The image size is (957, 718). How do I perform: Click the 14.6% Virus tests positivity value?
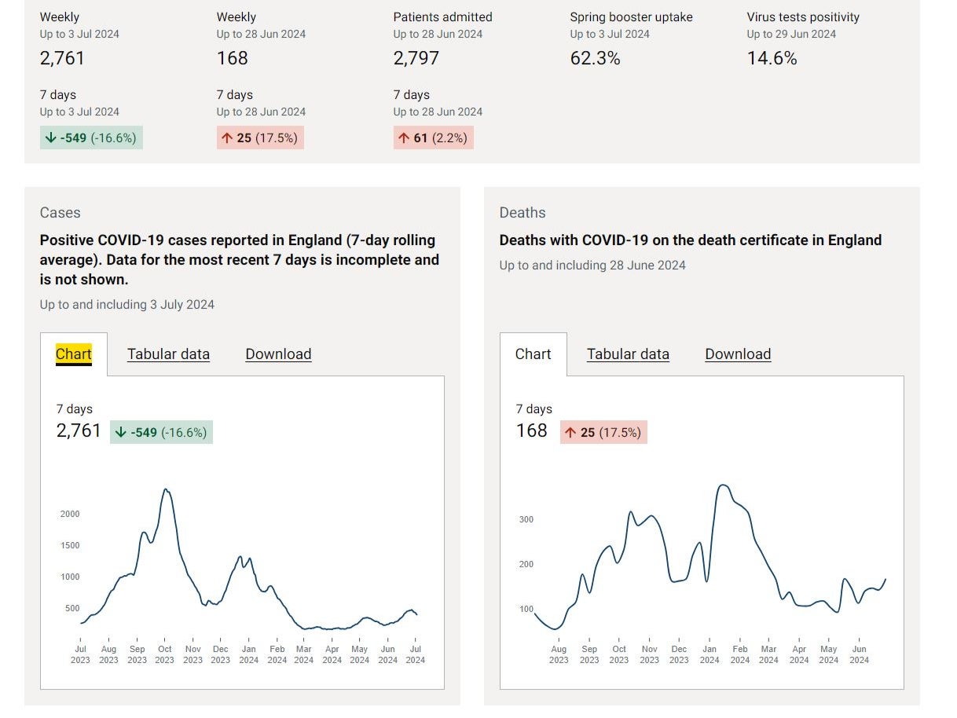[772, 58]
